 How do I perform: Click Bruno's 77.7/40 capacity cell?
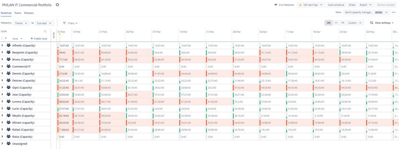65,60
